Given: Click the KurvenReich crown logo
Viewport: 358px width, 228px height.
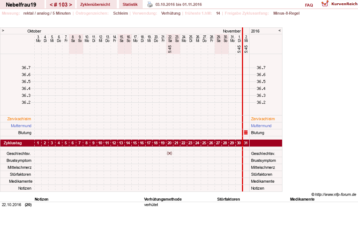Looking at the screenshot, I should [x=325, y=4].
